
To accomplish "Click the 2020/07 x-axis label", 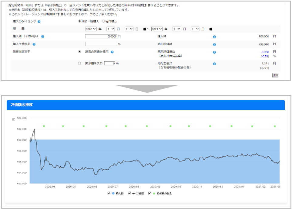I will (x=113, y=187).
